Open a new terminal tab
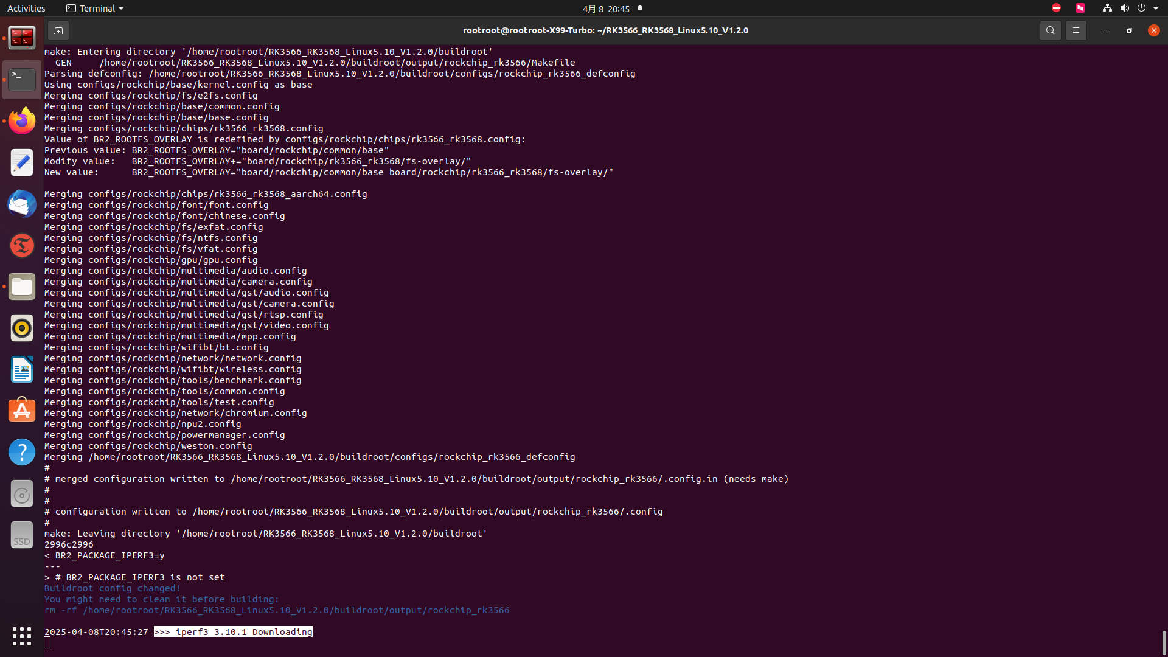Screen dimensions: 1168x657 point(58,30)
